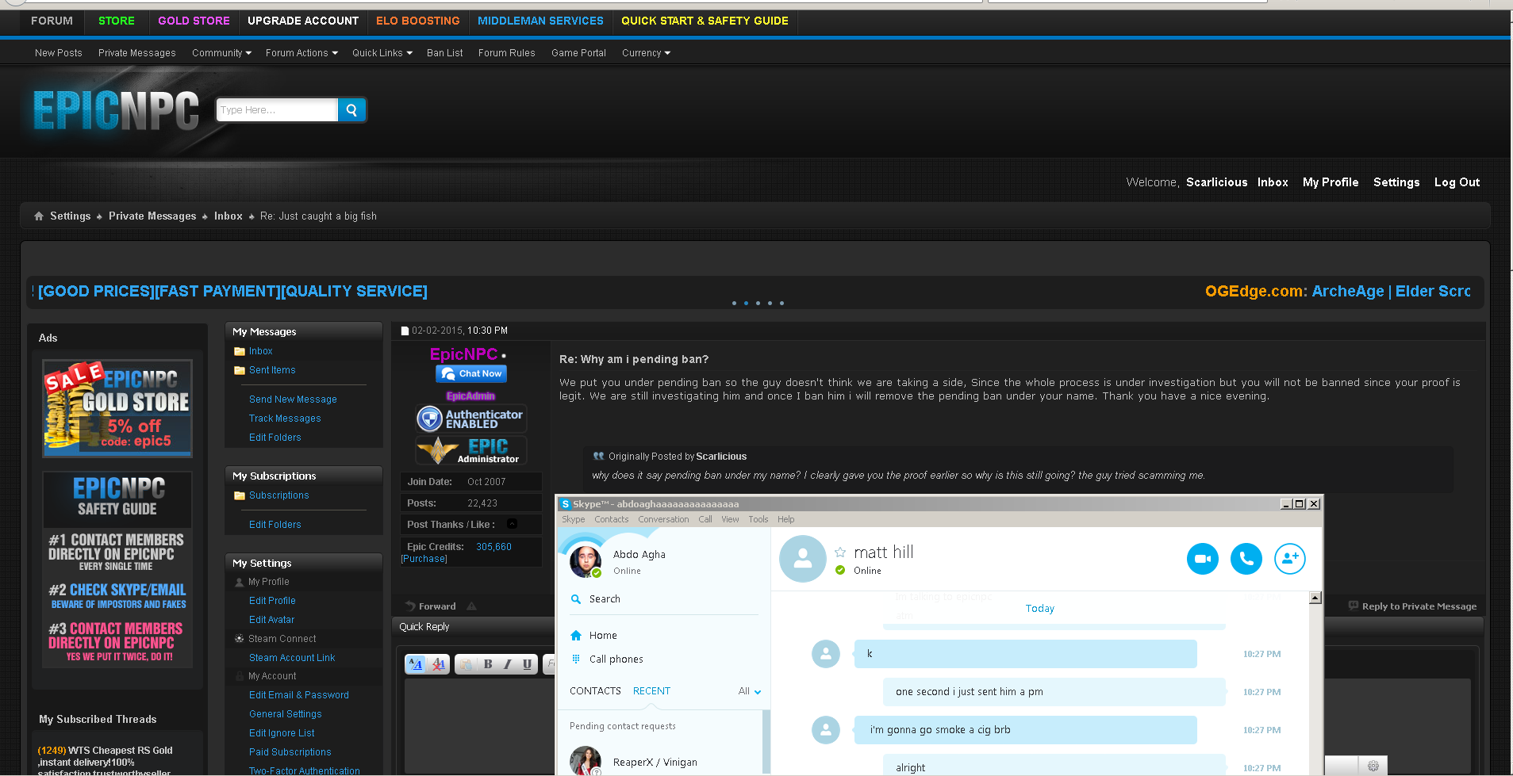This screenshot has height=776, width=1513.
Task: Click the Skype Home icon
Action: coord(576,636)
